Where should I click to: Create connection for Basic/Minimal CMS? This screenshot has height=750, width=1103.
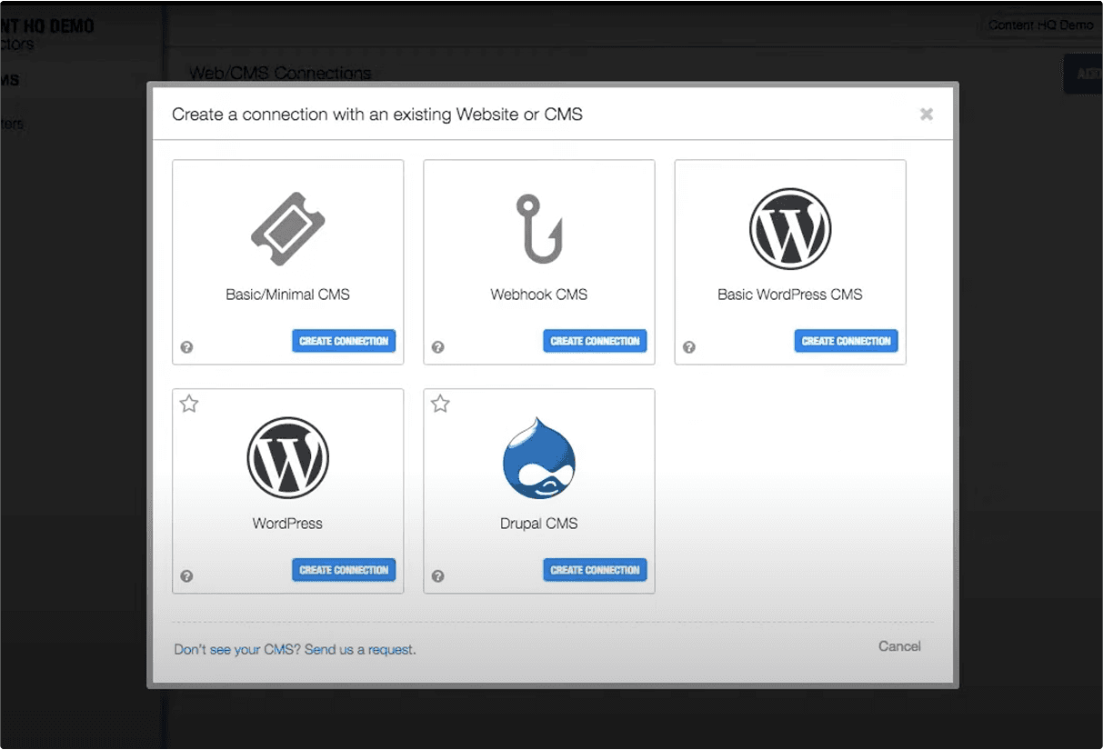coord(344,341)
